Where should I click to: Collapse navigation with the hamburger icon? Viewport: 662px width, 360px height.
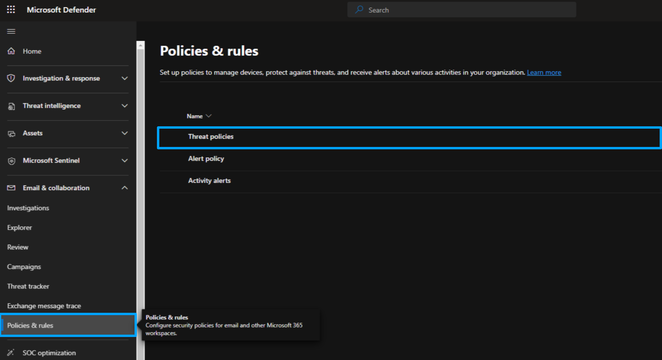click(x=11, y=31)
